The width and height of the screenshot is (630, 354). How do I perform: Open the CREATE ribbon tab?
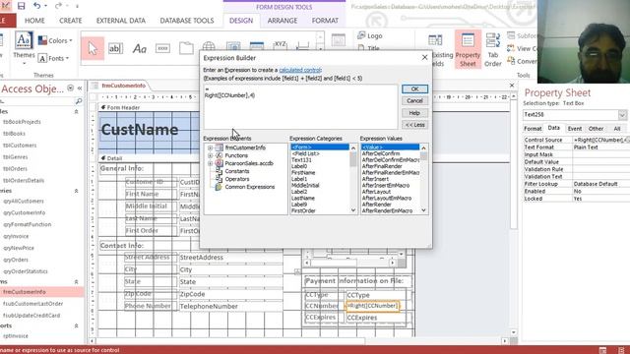click(x=70, y=21)
